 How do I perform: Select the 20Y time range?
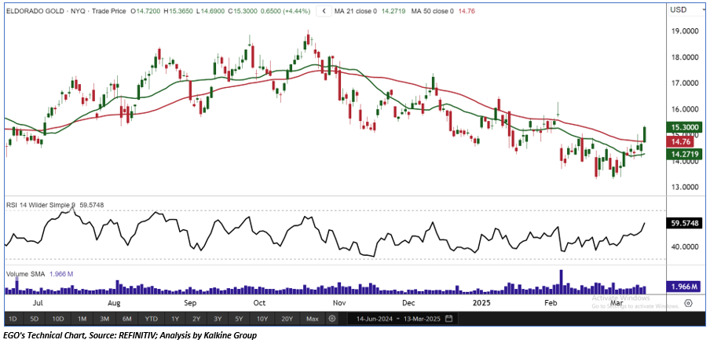[x=287, y=319]
